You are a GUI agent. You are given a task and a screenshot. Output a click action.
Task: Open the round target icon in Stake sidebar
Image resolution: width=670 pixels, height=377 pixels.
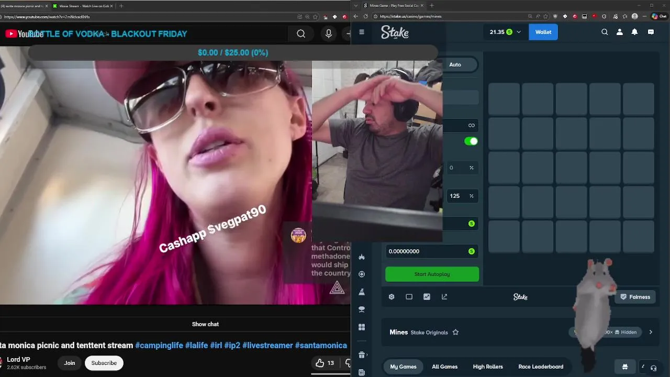362,274
